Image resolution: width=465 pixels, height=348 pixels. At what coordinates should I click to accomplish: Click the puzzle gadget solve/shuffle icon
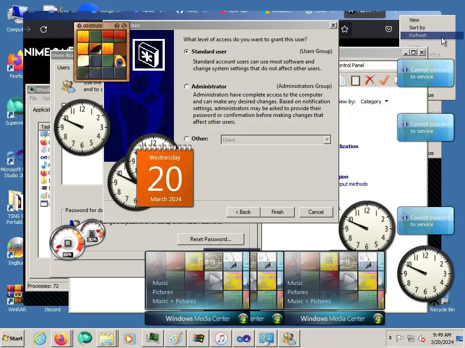124,26
